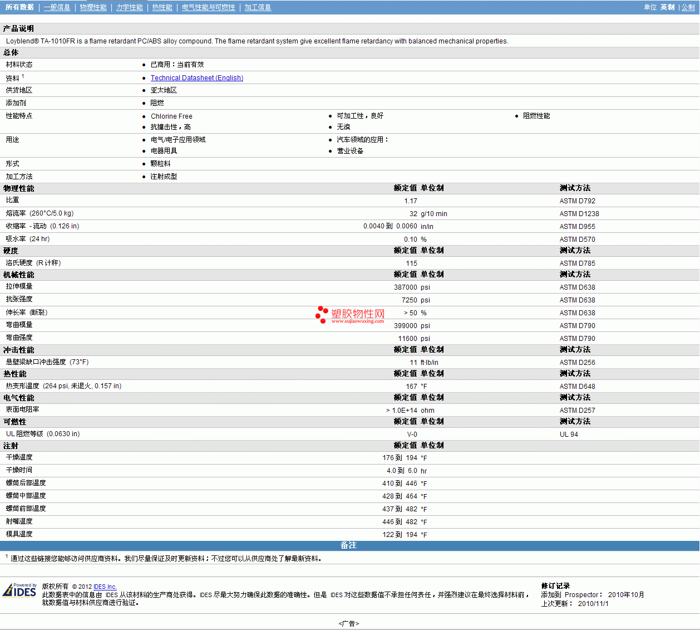
Task: Click 营业设备 use item
Action: pos(350,151)
